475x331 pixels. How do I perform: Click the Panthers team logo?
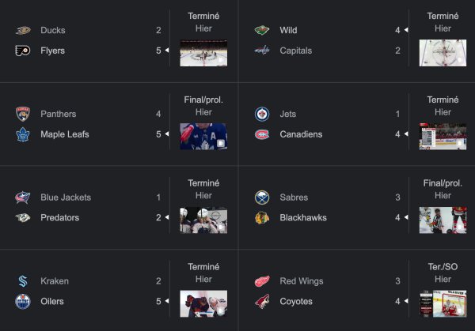[22, 114]
